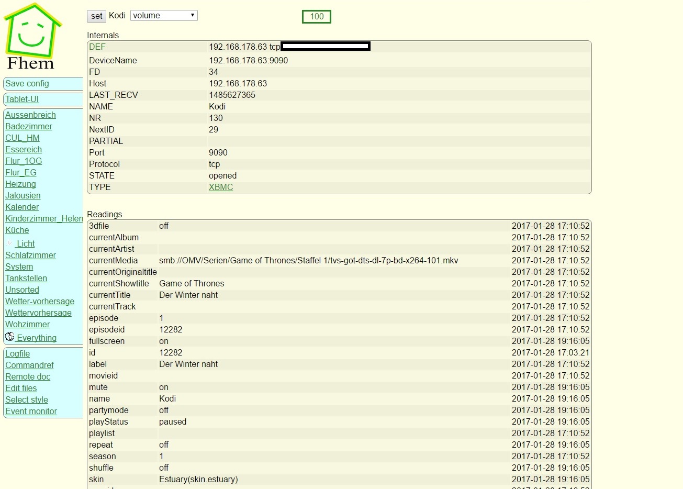683x489 pixels.
Task: Click the id reading timestamp 17:03:21
Action: point(551,353)
